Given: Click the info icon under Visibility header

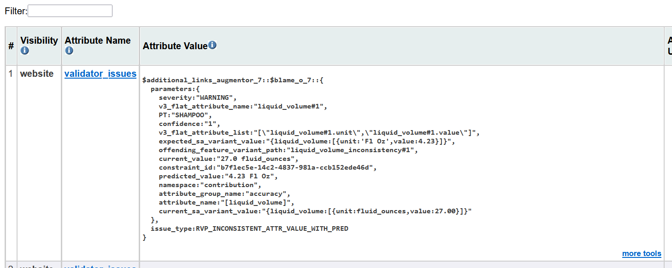Looking at the screenshot, I should (24, 51).
